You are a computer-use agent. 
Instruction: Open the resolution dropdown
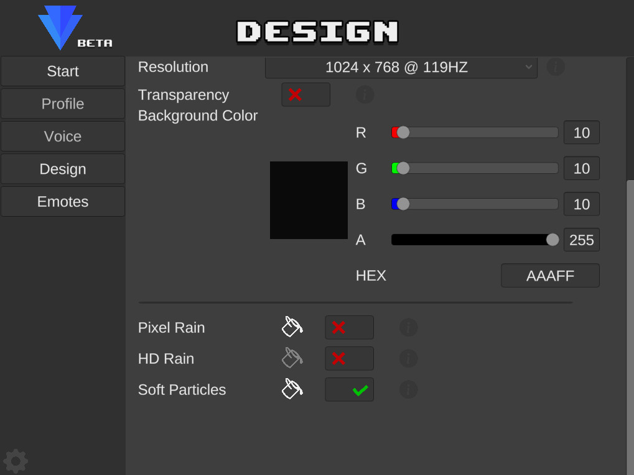tap(401, 67)
